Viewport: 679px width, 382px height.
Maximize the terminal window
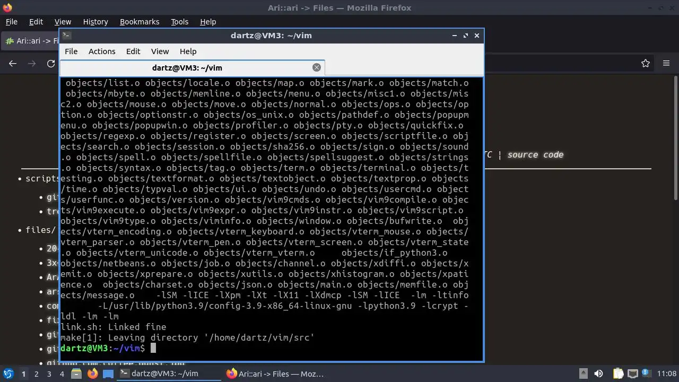(x=466, y=36)
